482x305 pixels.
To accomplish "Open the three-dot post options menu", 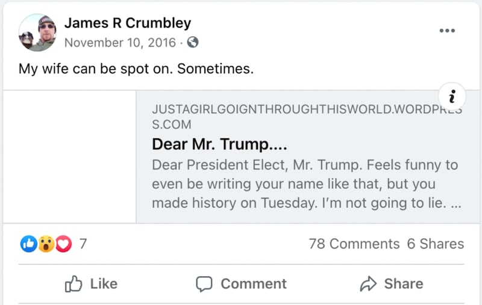I will click(x=446, y=31).
